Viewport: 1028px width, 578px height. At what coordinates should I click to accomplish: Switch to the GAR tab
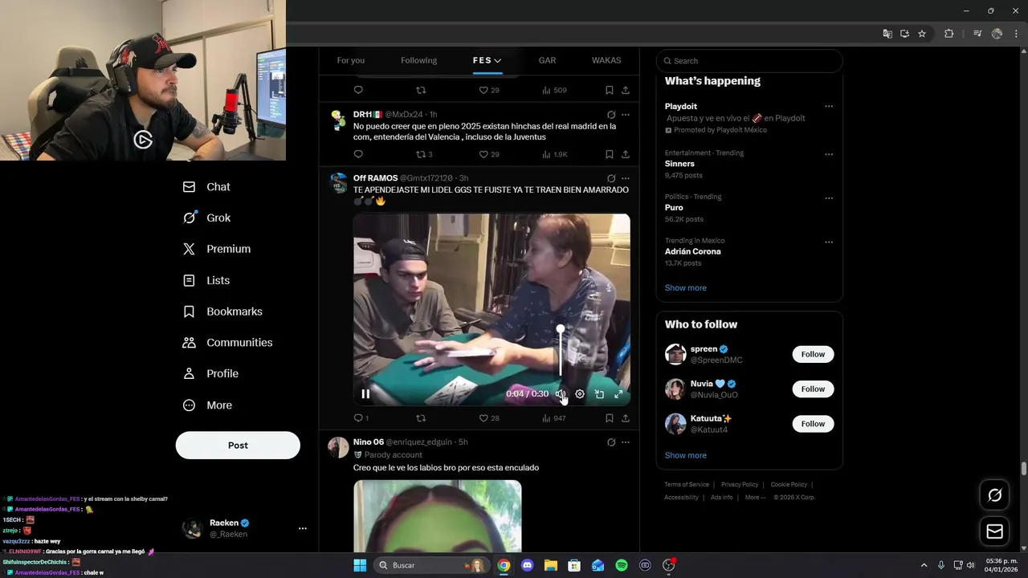547,60
